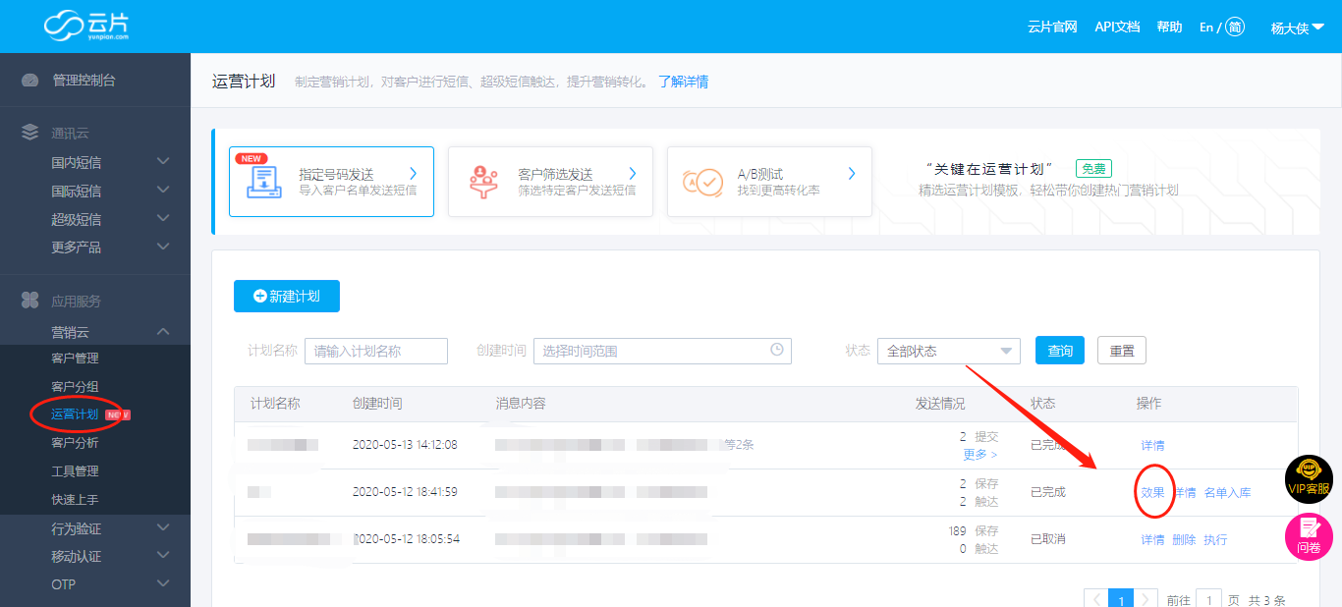Select page 1 in pagination
Viewport: 1342px width, 607px height.
point(1121,599)
